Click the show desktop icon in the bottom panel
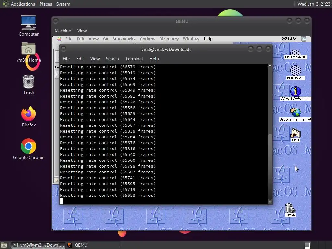The height and width of the screenshot is (249, 332). click(4, 245)
